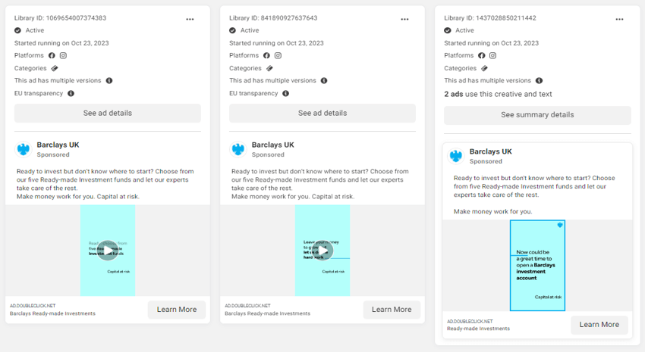645x352 pixels.
Task: Click multiple versions info icon in ad 841890927637643
Action: (x=324, y=80)
